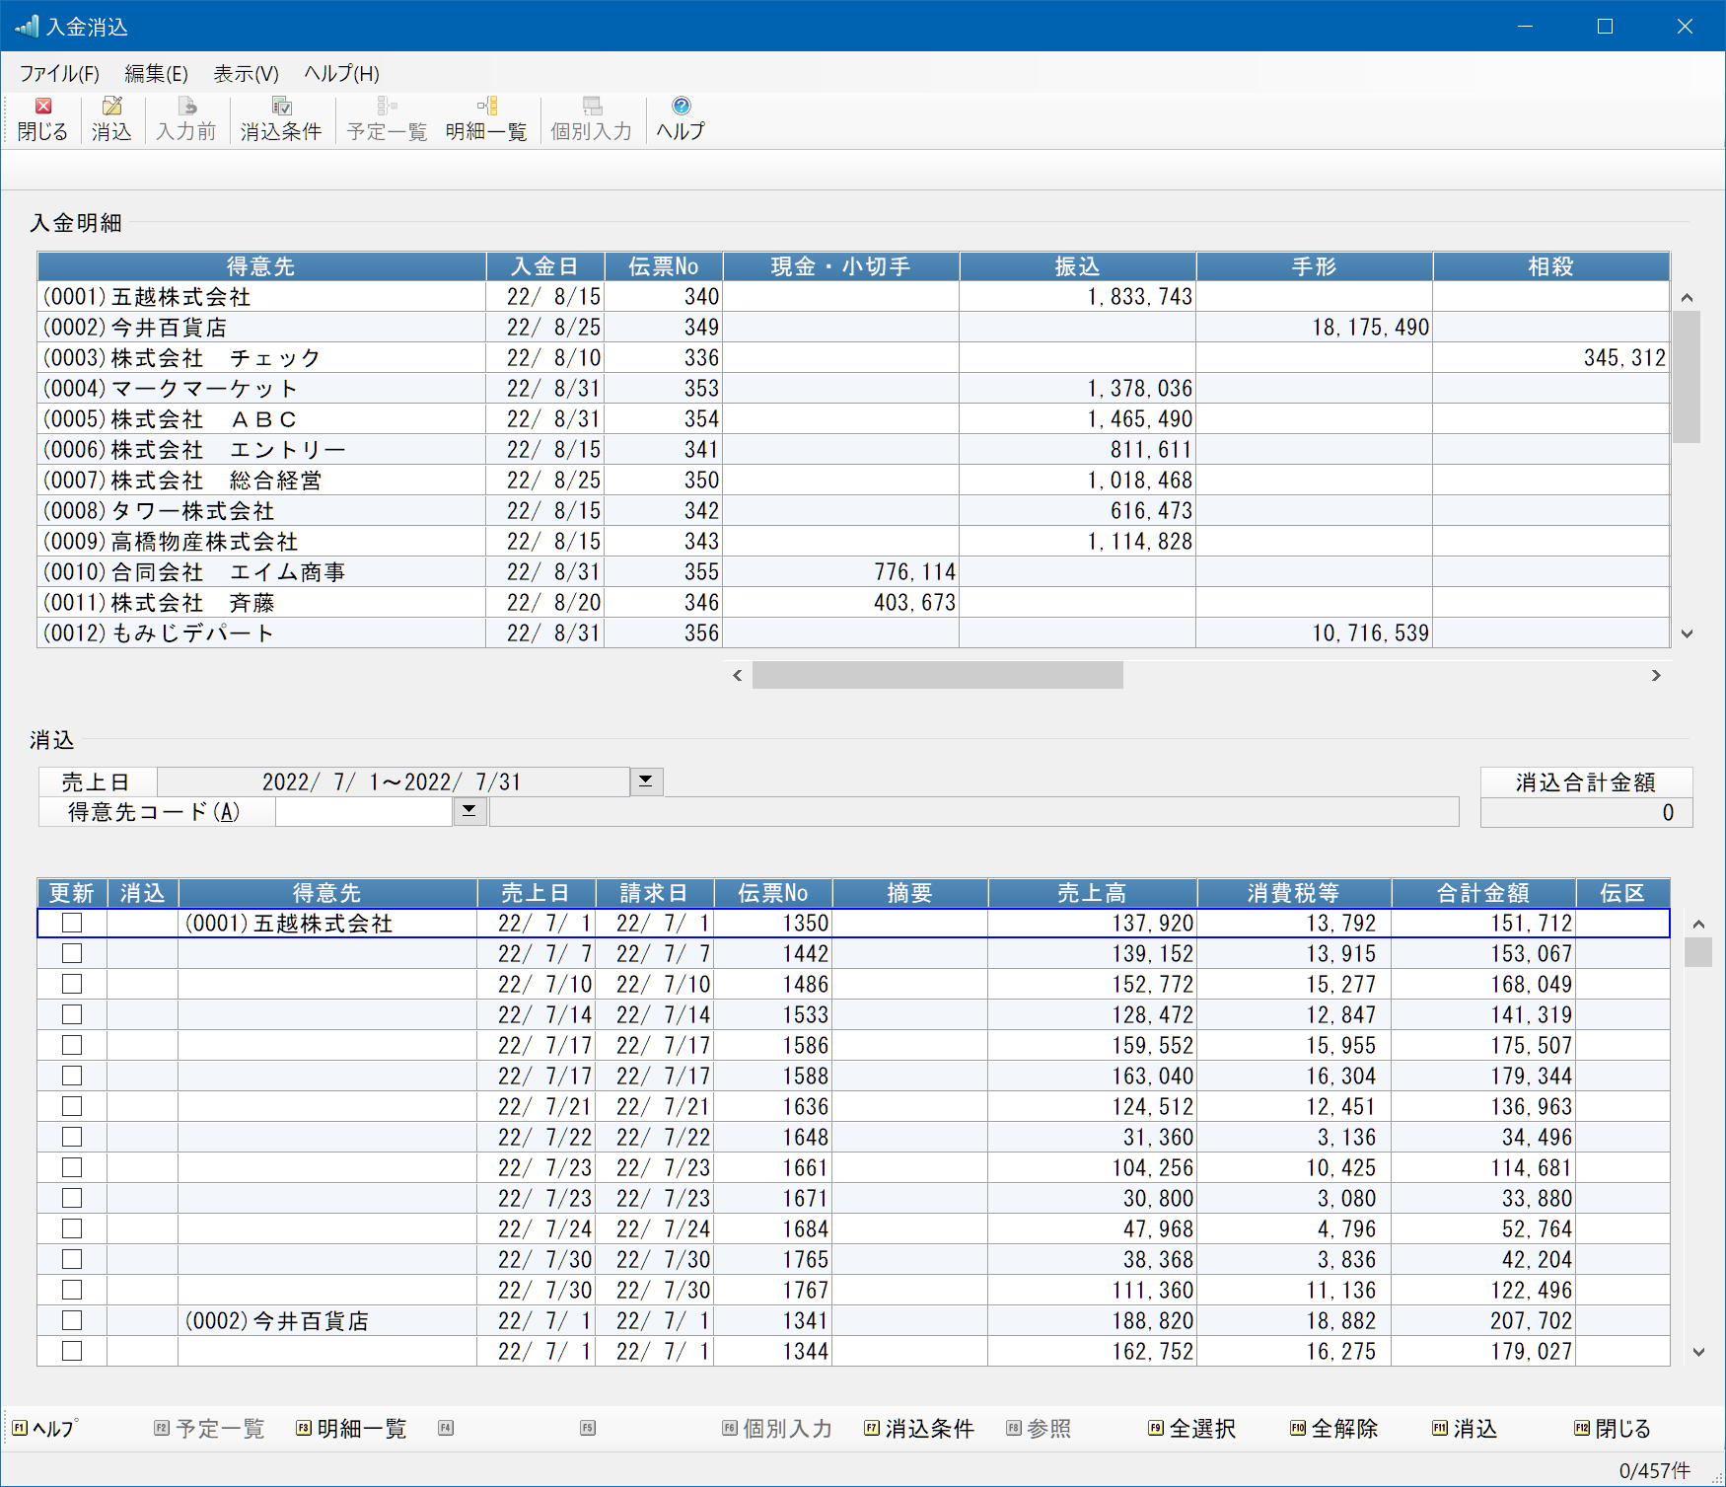Open the 表示(V) menu
The height and width of the screenshot is (1487, 1726).
246,74
